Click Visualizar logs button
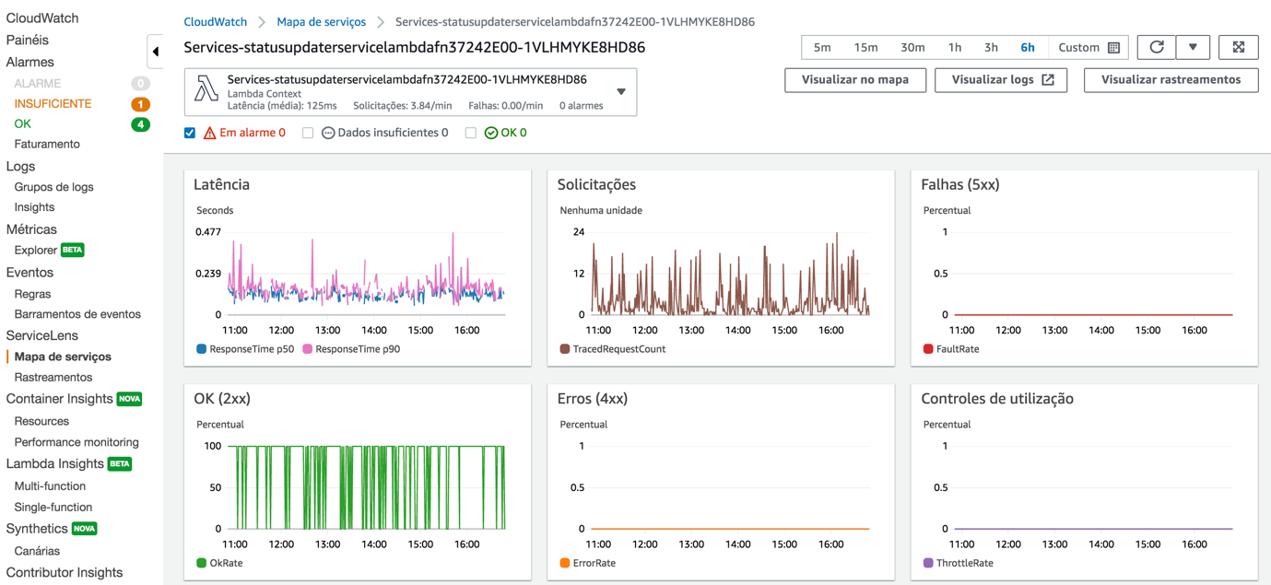The image size is (1271, 585). (x=1001, y=80)
